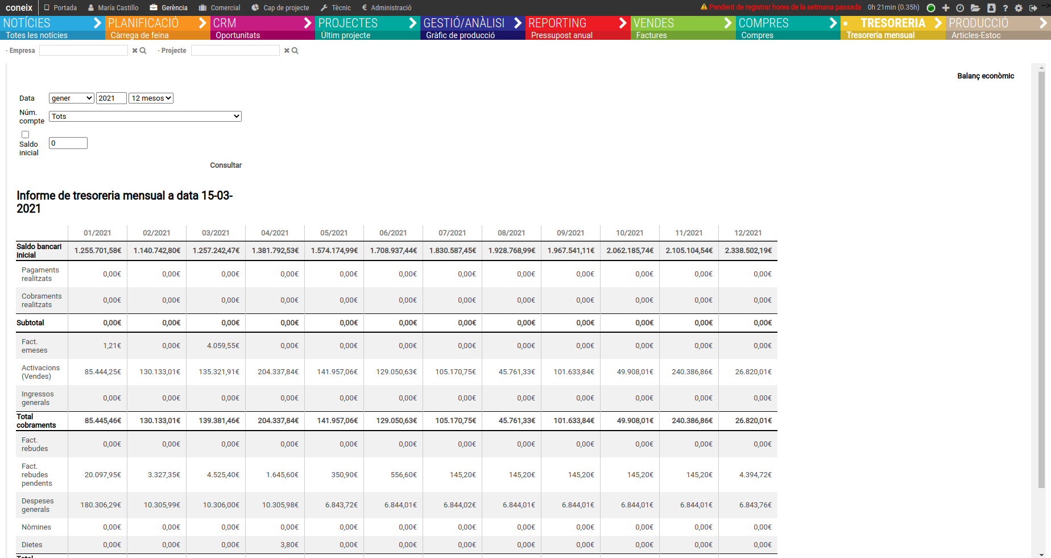Open Totes les notícies submenu link
The width and height of the screenshot is (1051, 558).
[x=37, y=35]
